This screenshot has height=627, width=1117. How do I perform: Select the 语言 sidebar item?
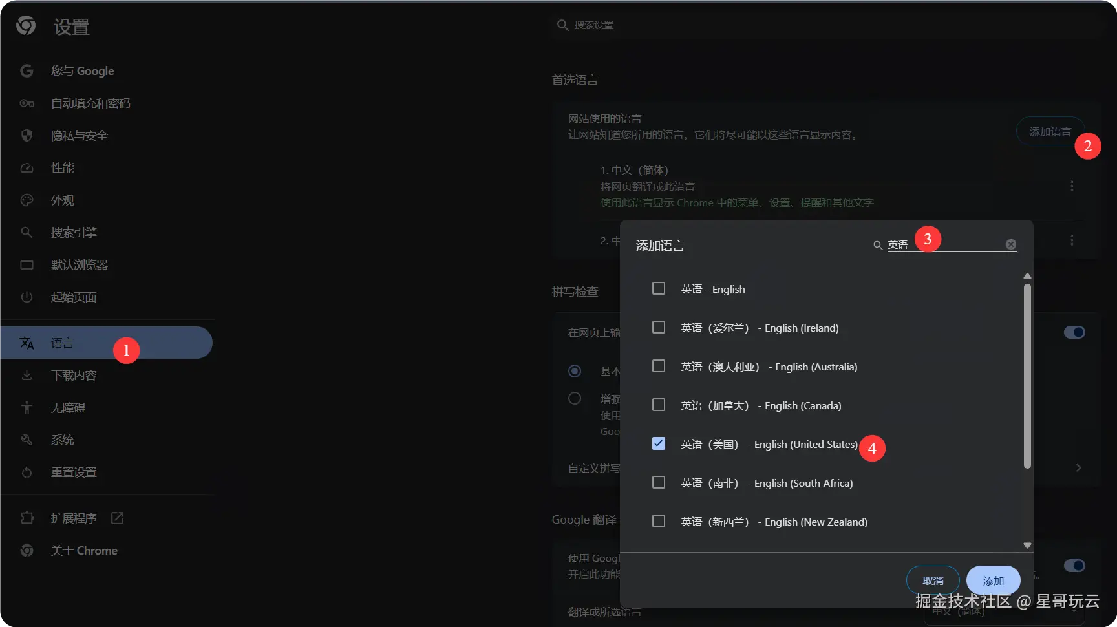tap(107, 343)
